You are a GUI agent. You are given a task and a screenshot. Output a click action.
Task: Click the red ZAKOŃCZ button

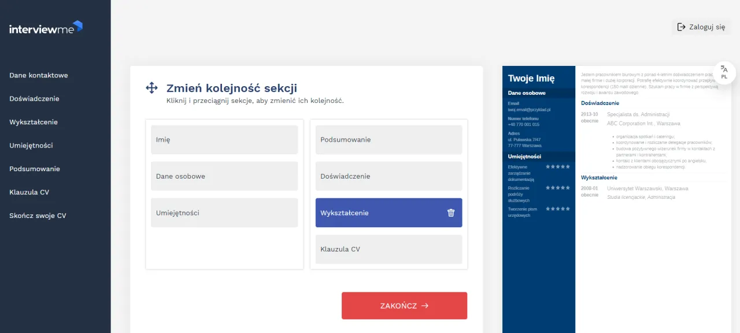point(404,306)
